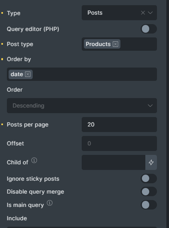Toggle the Query editor (PHP) switch
Image resolution: width=169 pixels, height=228 pixels.
point(149,29)
